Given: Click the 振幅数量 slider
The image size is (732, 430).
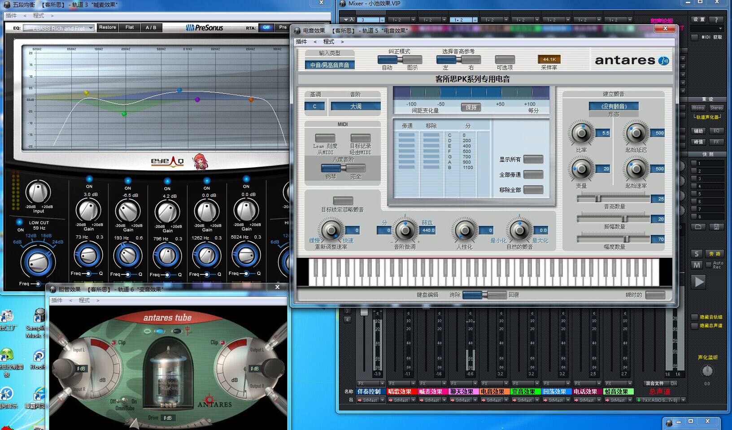Looking at the screenshot, I should coord(614,219).
